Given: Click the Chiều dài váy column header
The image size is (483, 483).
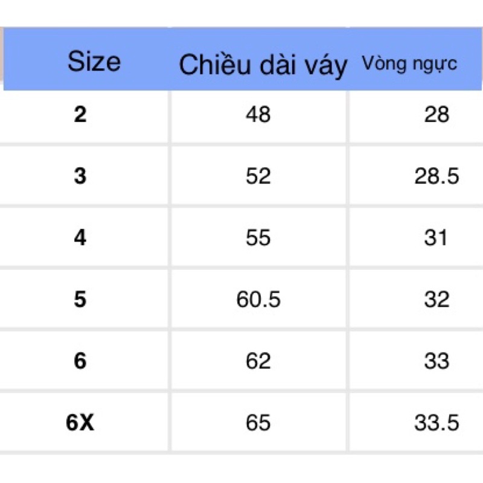Looking at the screenshot, I should [263, 65].
